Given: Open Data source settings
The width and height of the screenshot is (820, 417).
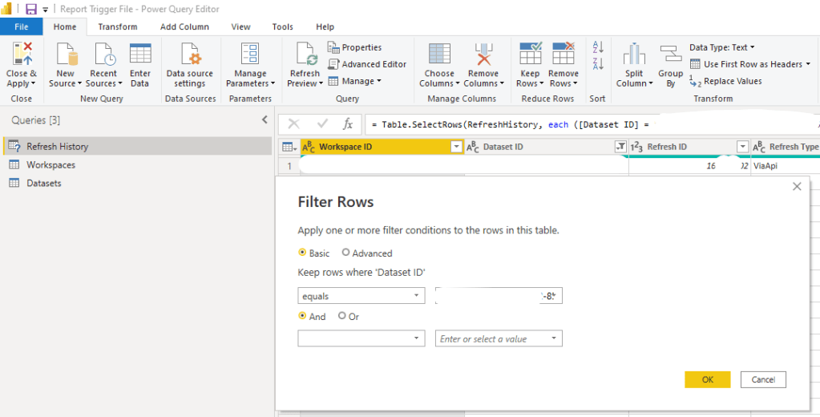Looking at the screenshot, I should [189, 66].
